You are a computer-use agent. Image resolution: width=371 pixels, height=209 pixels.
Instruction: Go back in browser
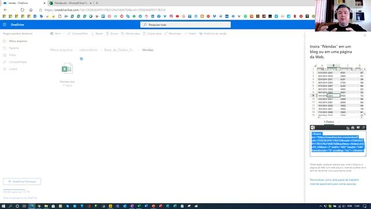[5, 10]
